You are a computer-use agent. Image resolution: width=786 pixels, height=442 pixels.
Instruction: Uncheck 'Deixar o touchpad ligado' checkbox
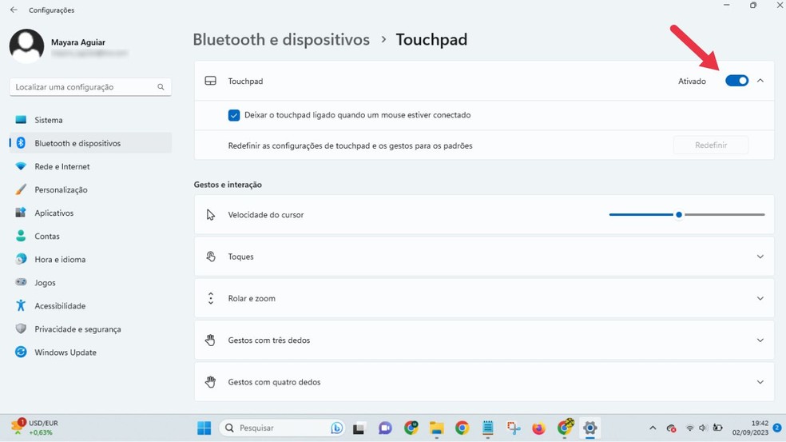tap(233, 115)
